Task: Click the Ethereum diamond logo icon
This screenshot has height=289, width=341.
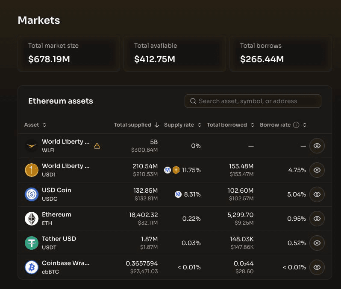Action: pos(32,219)
